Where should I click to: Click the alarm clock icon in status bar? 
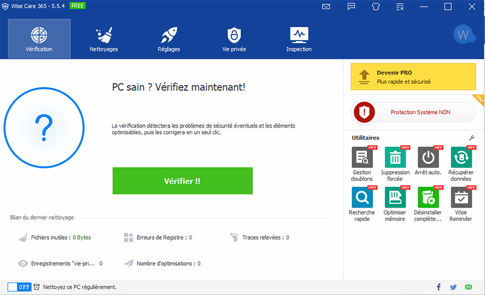(36, 287)
